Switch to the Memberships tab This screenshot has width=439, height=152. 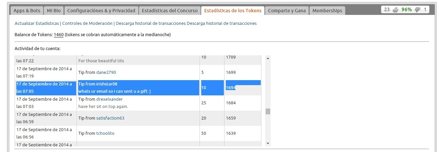tap(327, 11)
